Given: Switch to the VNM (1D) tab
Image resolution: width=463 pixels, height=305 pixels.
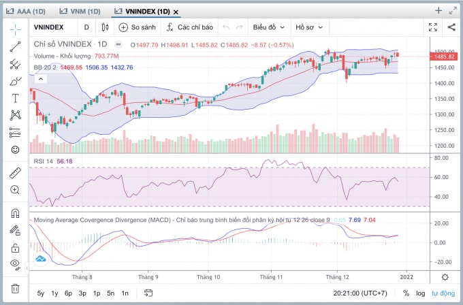Looking at the screenshot, I should (80, 12).
